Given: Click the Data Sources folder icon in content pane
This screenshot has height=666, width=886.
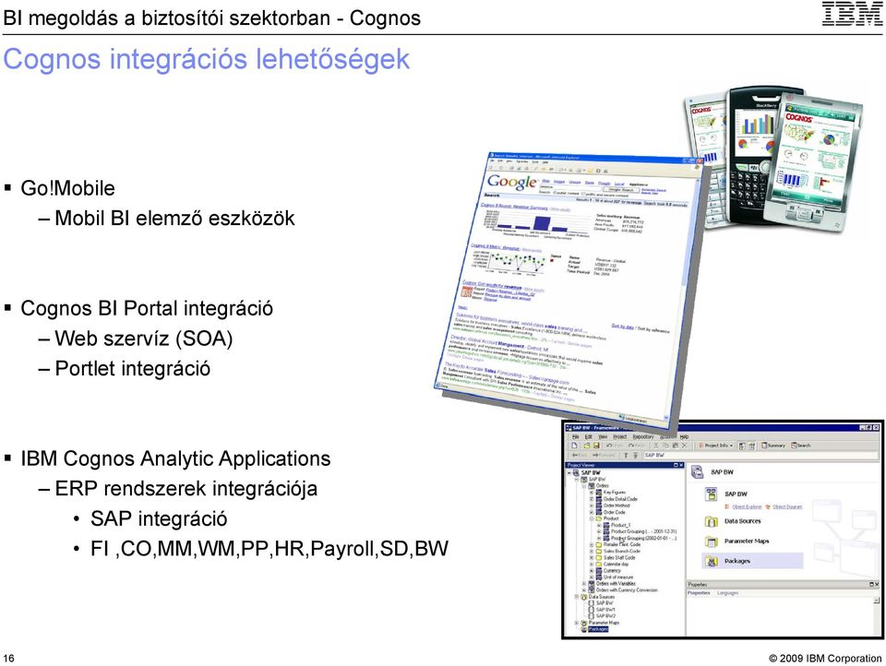Looking at the screenshot, I should tap(711, 521).
